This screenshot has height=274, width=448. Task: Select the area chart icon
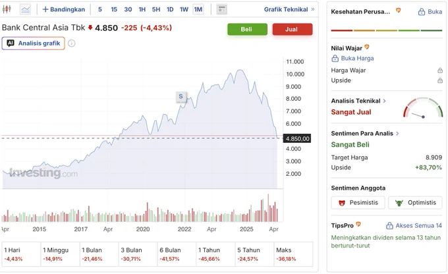26,9
